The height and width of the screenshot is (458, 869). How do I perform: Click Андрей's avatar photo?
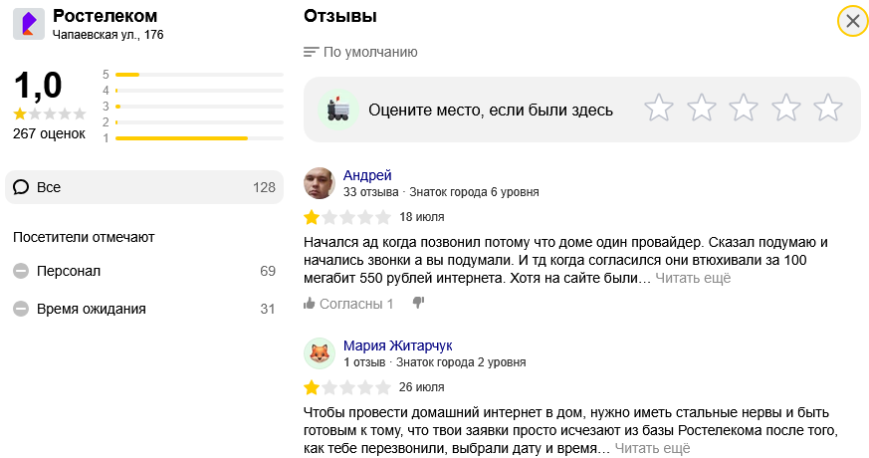320,183
